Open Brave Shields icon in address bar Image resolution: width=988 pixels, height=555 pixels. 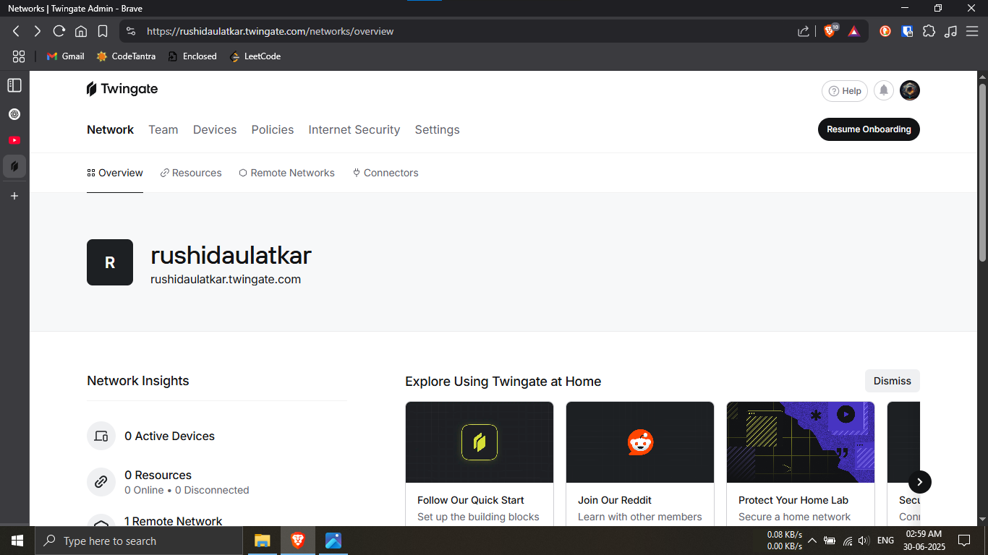point(830,31)
